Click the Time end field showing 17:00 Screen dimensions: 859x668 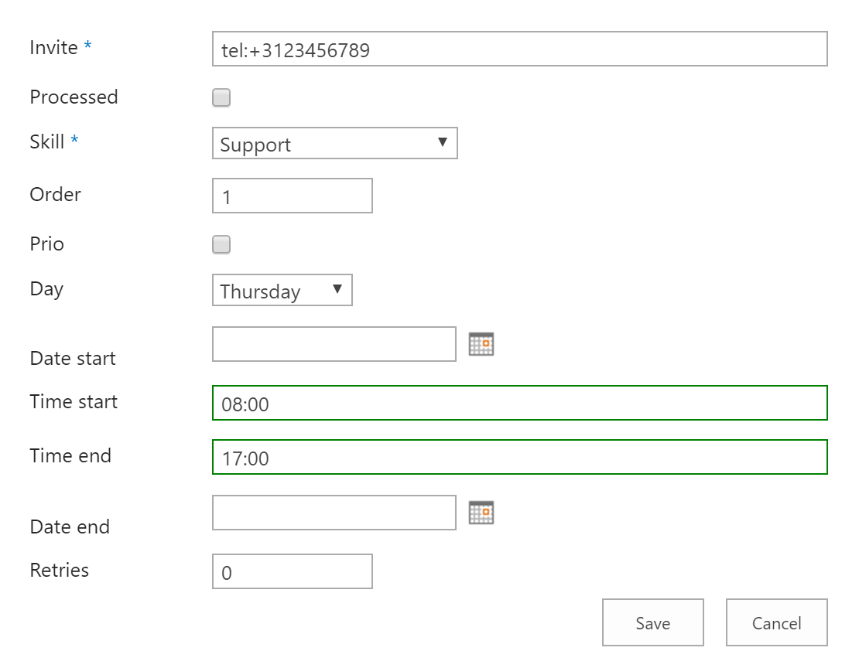tap(519, 458)
